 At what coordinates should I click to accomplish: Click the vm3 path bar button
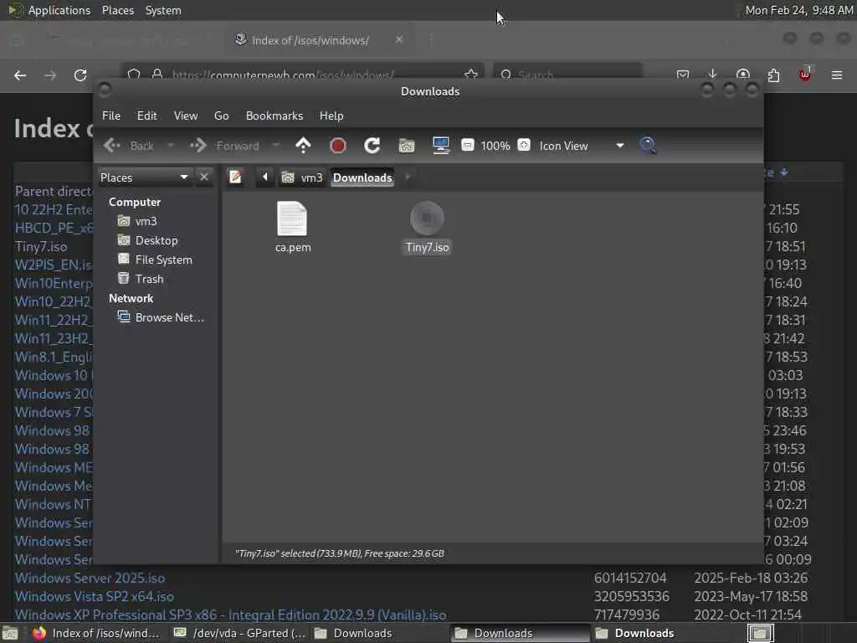point(302,177)
